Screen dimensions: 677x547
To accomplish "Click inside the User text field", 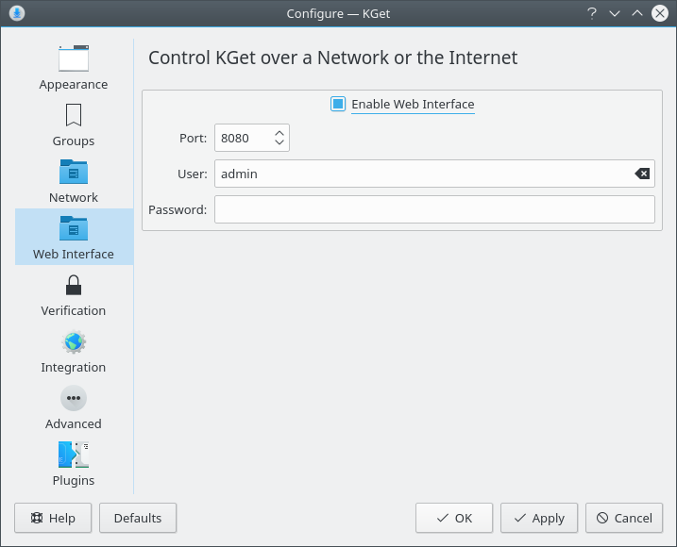I will tap(420, 174).
